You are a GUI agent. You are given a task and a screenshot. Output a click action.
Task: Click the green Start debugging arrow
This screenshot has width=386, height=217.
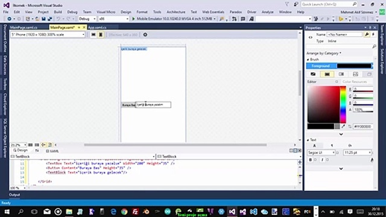point(134,19)
